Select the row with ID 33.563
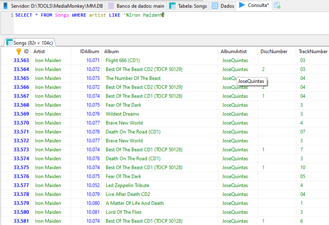Viewport: 329px width, 225px height. [21, 60]
